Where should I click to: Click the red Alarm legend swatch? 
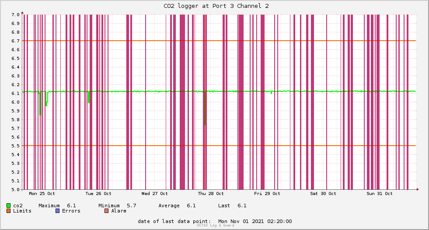(x=107, y=211)
